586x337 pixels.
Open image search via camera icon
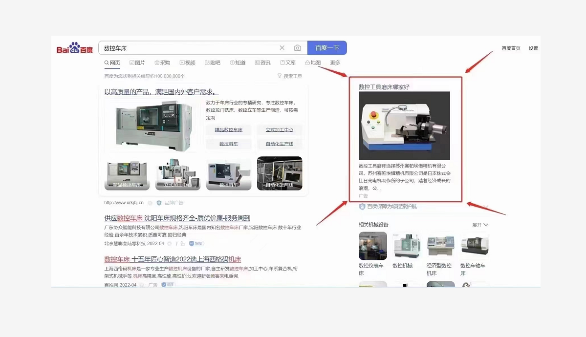298,48
